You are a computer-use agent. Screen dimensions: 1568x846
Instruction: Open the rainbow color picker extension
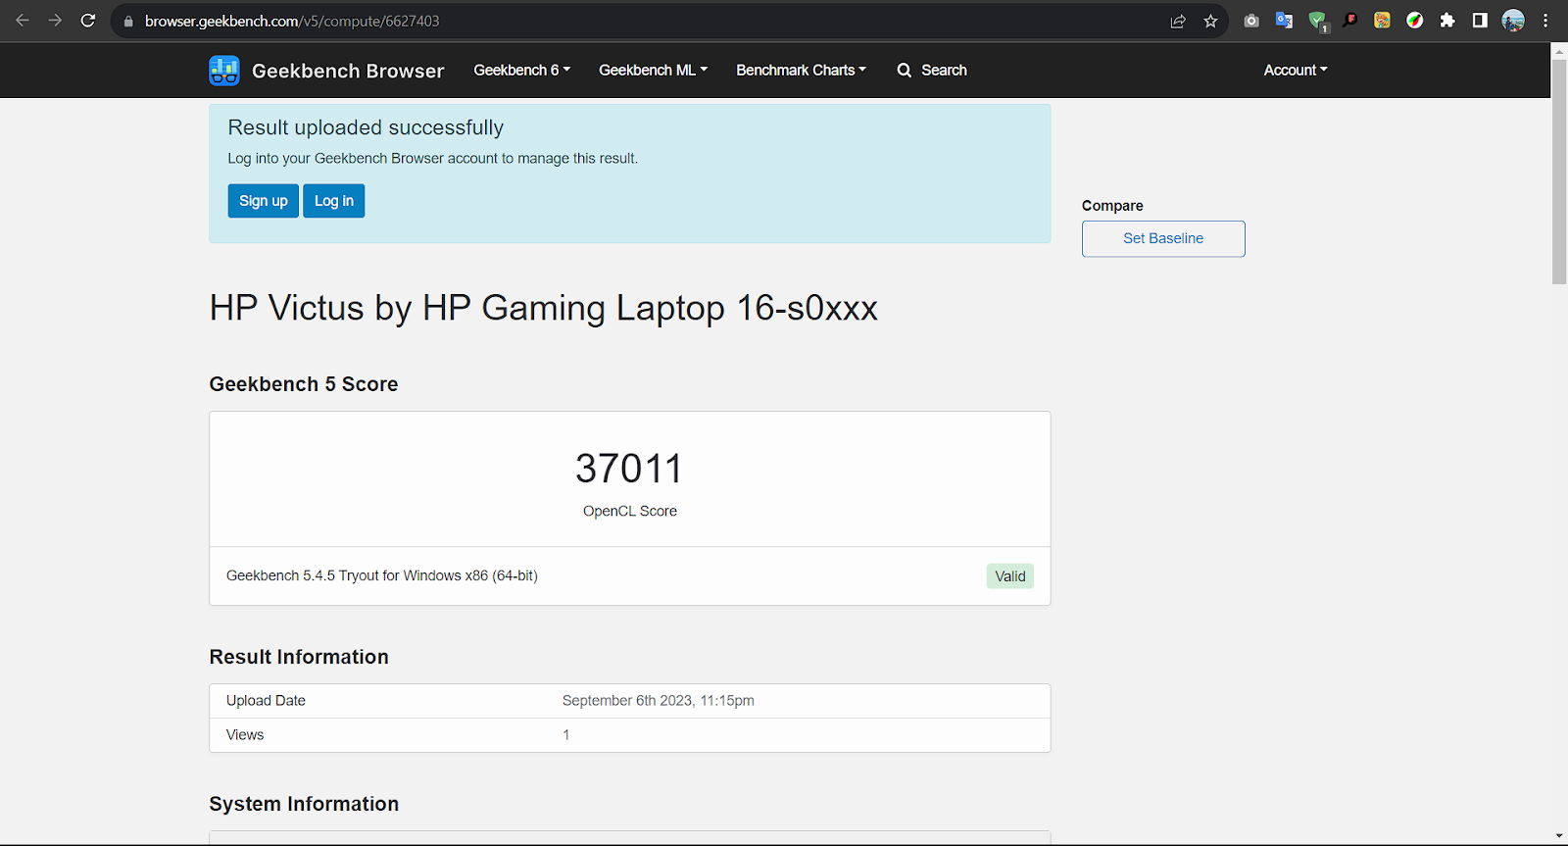pos(1415,21)
